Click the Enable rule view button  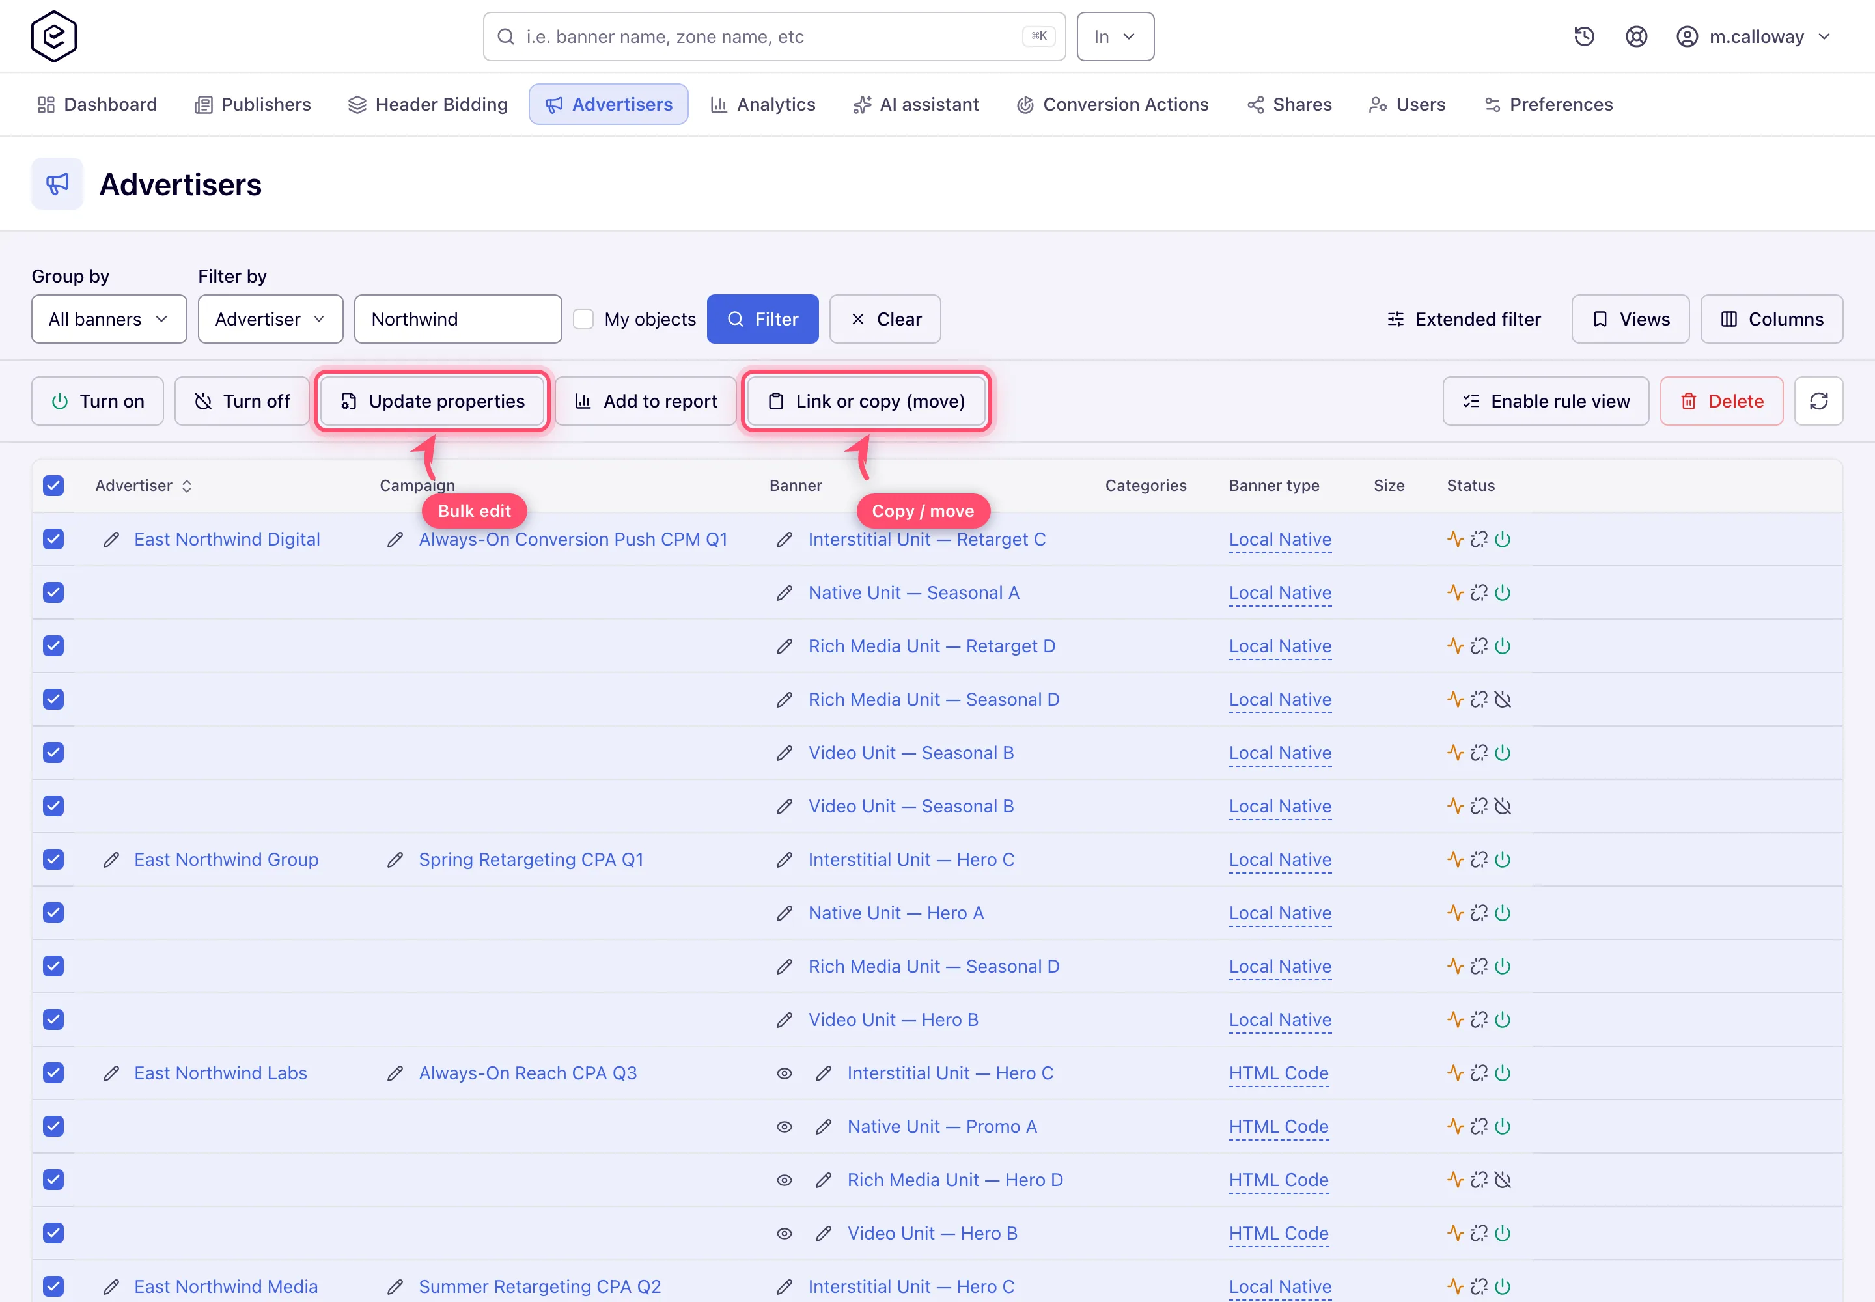pyautogui.click(x=1546, y=400)
